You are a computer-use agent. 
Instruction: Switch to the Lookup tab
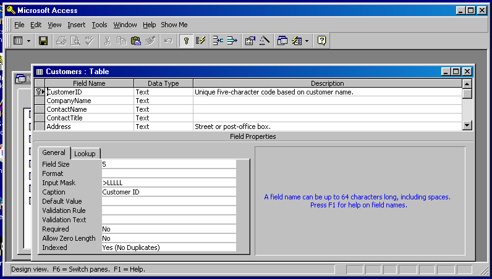85,154
